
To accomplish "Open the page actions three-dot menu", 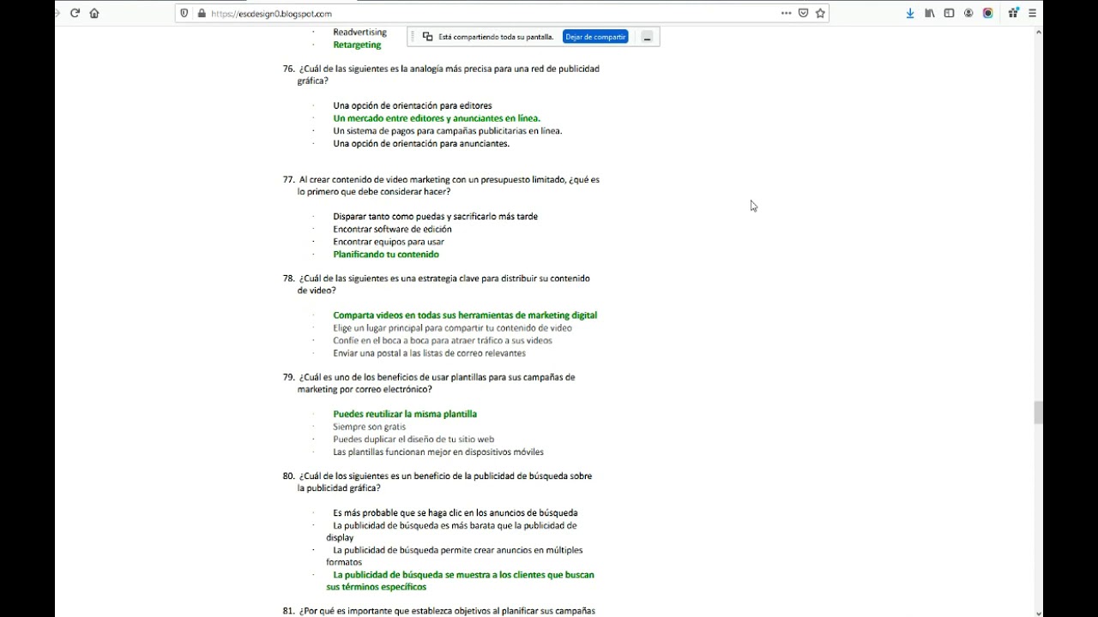I will click(x=786, y=13).
